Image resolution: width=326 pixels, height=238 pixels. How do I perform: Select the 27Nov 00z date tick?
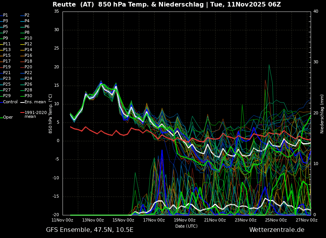[x=306, y=220]
